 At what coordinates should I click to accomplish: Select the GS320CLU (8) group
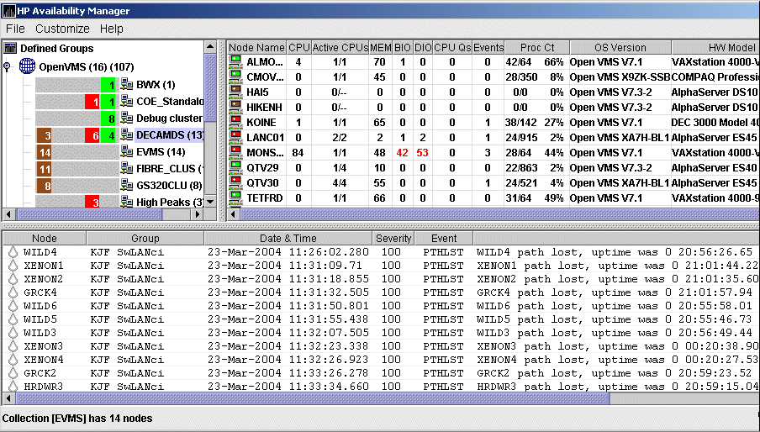(169, 186)
